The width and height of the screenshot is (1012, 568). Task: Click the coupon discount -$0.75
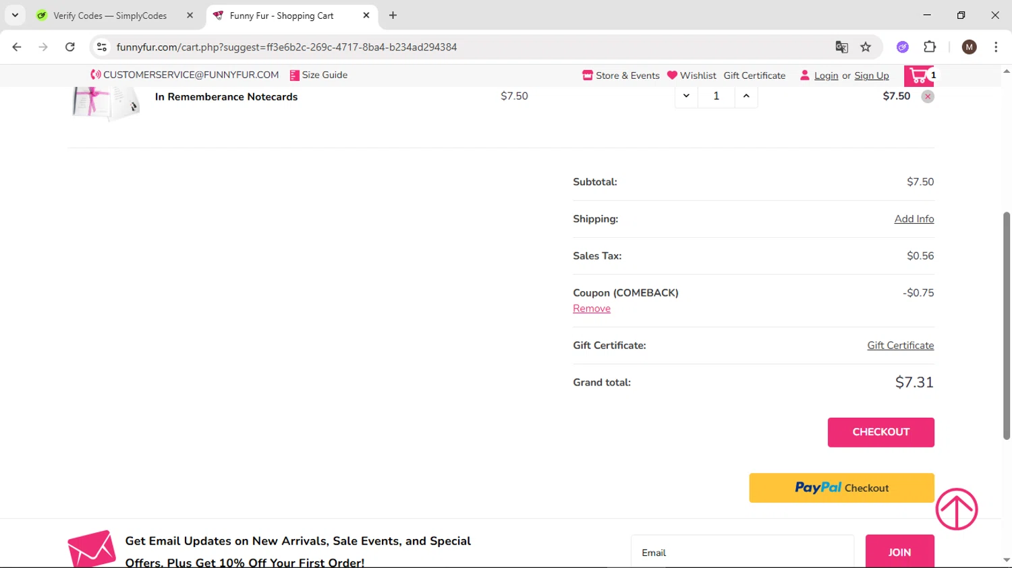(918, 293)
